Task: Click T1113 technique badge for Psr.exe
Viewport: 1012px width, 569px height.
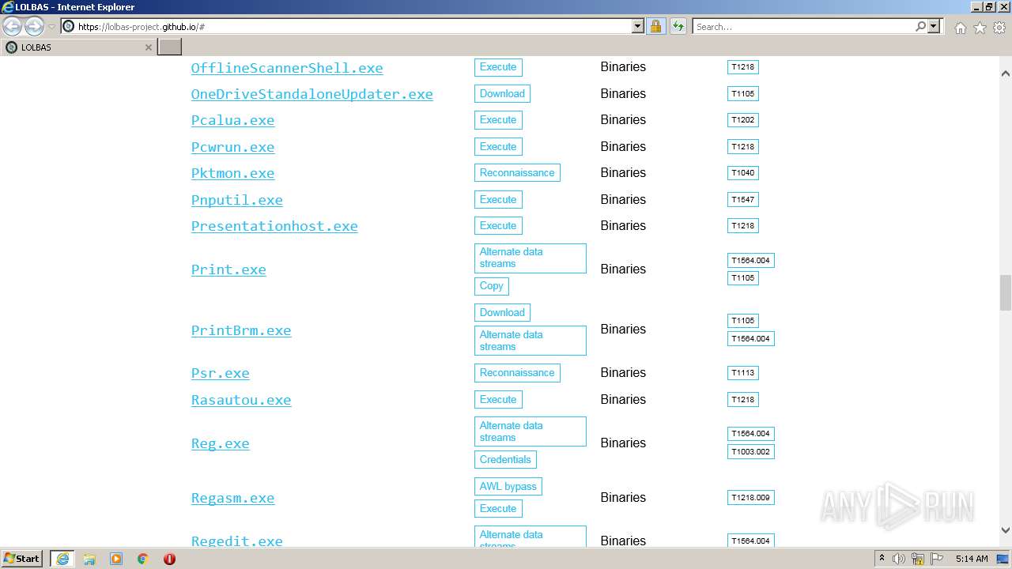Action: point(743,373)
